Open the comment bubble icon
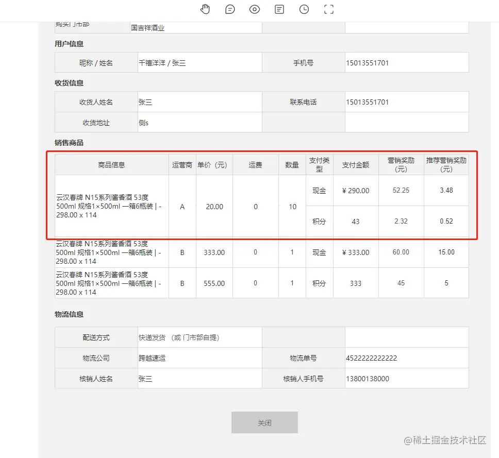The width and height of the screenshot is (499, 458). 230,9
